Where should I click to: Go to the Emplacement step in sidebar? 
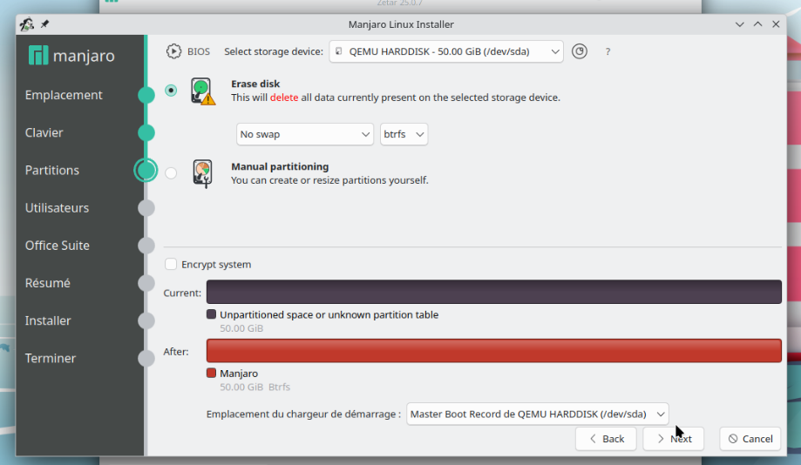click(64, 95)
